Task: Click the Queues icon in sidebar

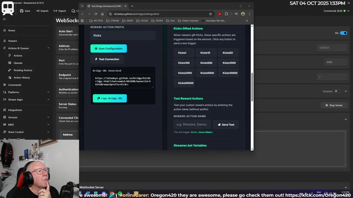Action: [10, 63]
